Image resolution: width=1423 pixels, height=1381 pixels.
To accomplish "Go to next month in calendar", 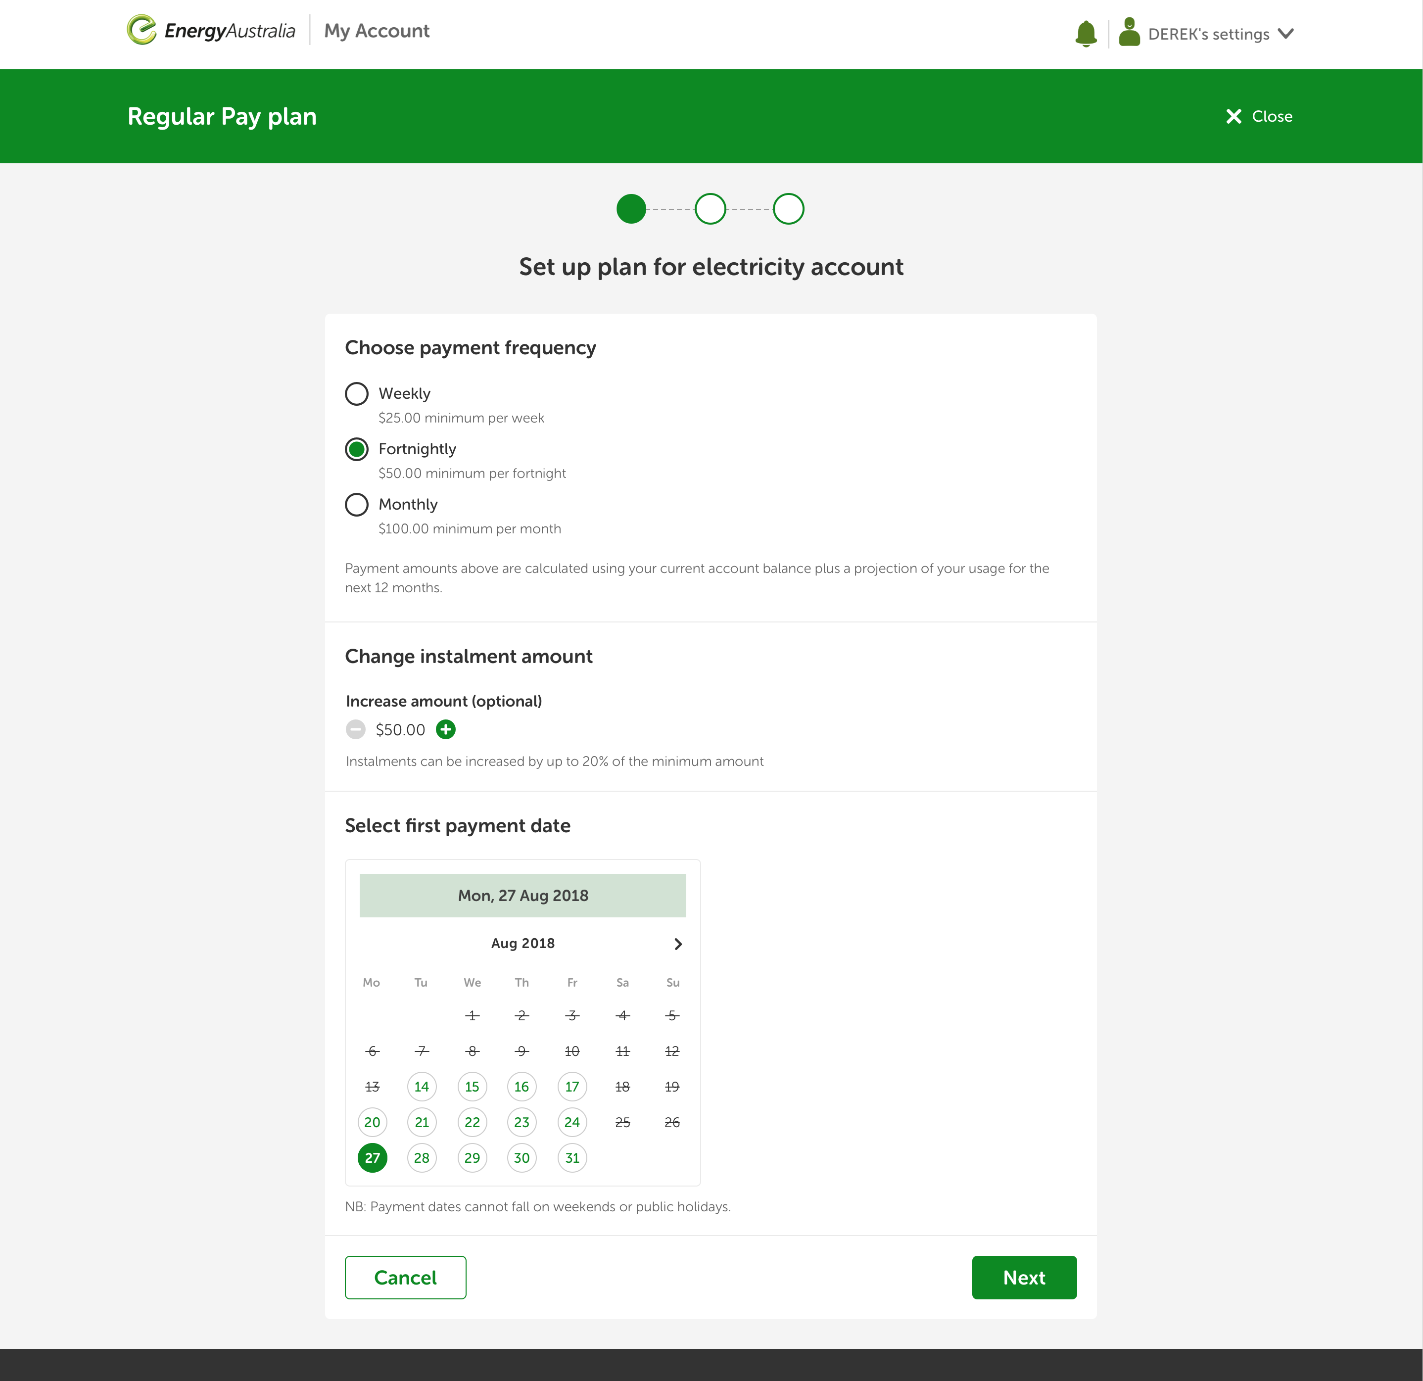I will click(x=677, y=944).
